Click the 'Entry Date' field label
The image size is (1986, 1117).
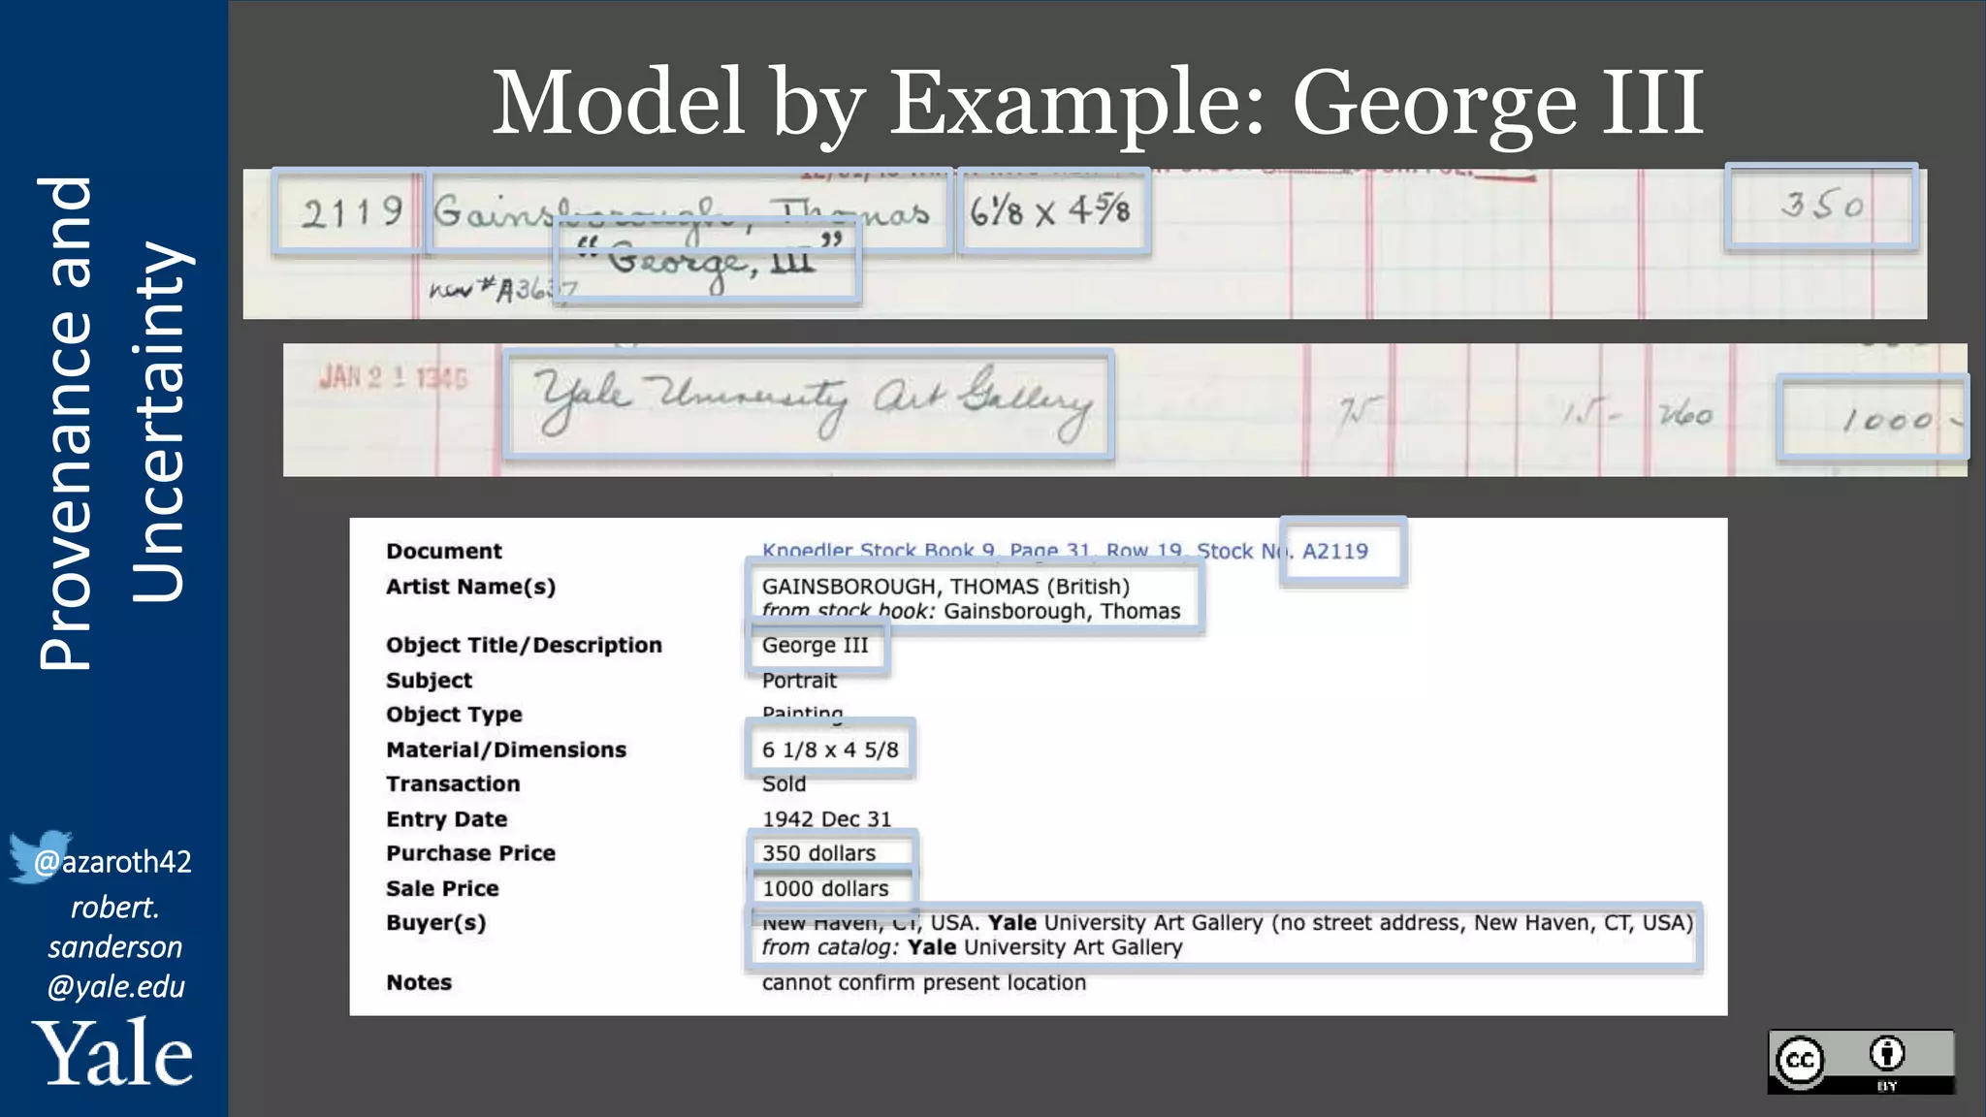pos(446,819)
